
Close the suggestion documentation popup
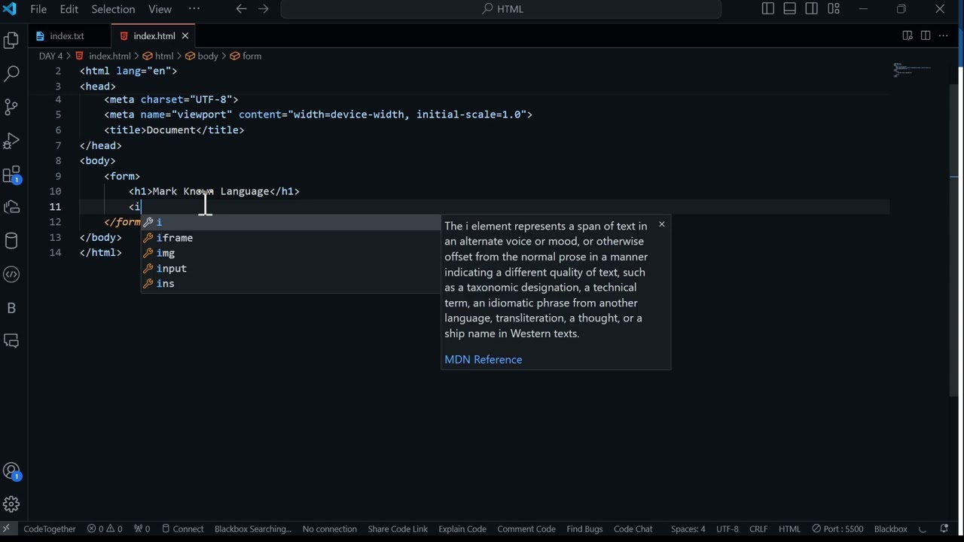(662, 224)
